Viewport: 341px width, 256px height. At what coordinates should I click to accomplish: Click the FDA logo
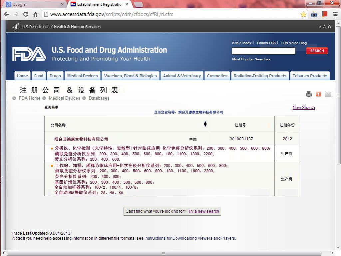click(29, 54)
